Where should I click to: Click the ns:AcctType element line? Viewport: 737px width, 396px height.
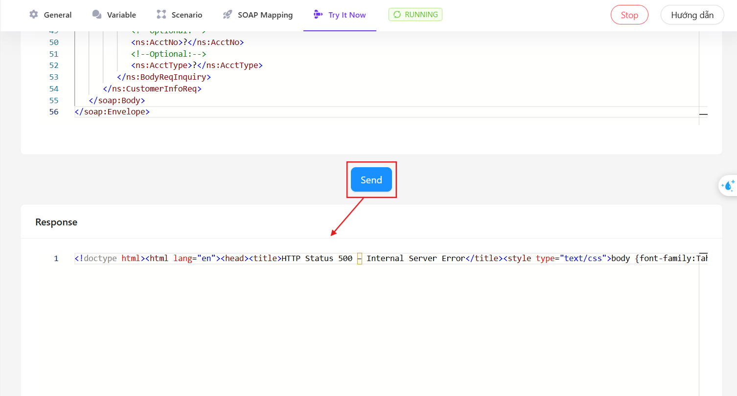197,65
